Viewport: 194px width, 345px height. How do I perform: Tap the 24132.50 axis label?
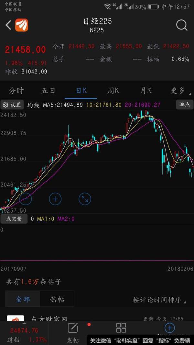pyautogui.click(x=13, y=115)
